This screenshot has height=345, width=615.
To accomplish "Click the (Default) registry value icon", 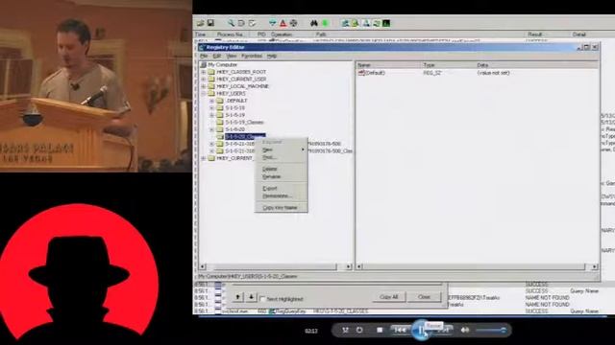I will coord(361,73).
